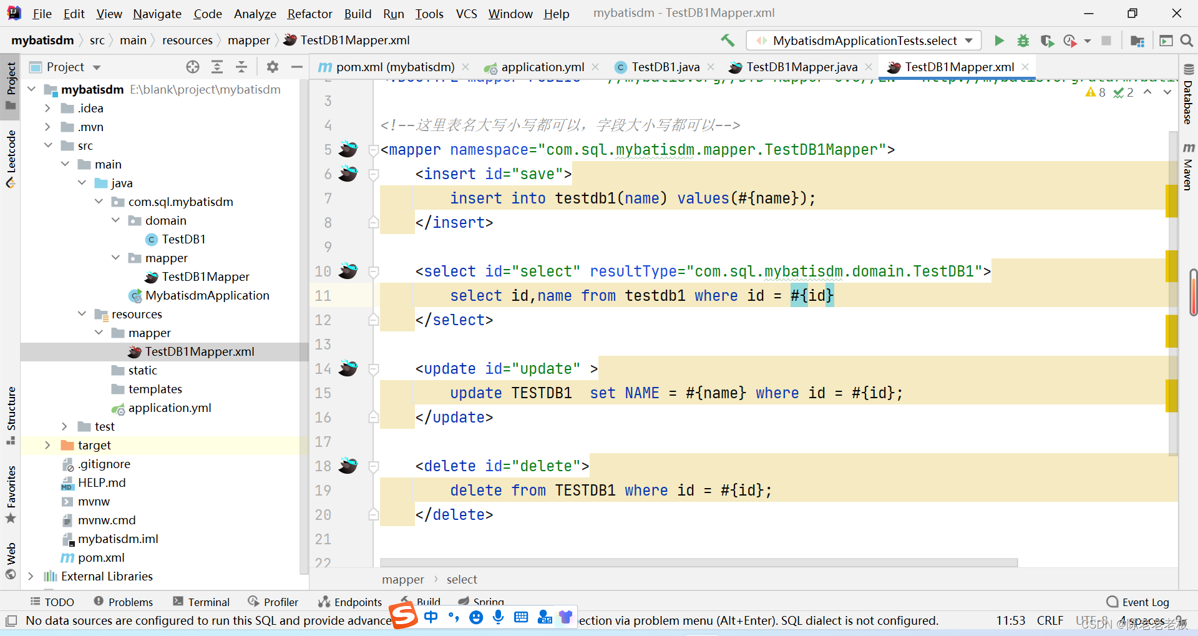The width and height of the screenshot is (1198, 636).
Task: Open Endpoints tool window
Action: click(350, 602)
